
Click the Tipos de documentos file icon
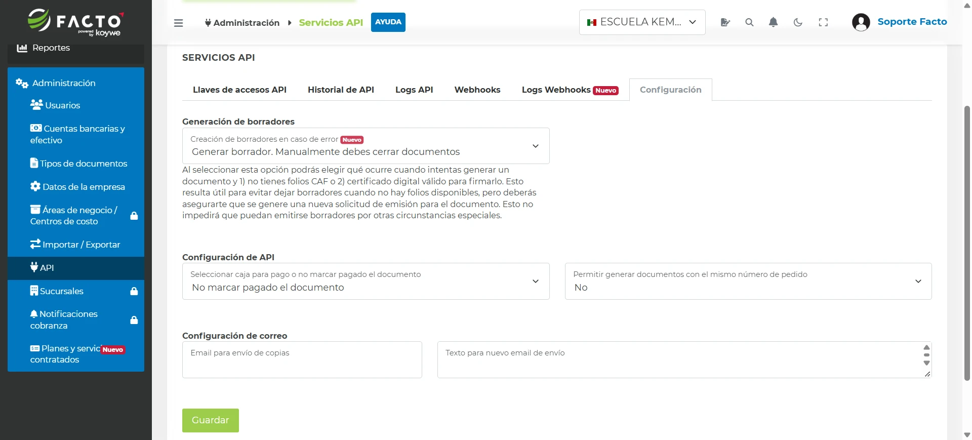(x=34, y=163)
